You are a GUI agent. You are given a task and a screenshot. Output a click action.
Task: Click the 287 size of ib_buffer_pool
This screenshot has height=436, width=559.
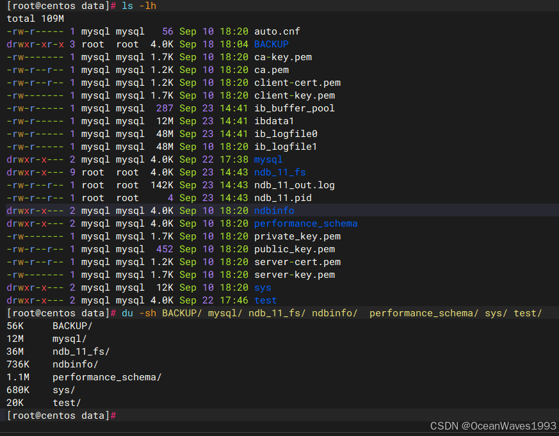(x=165, y=108)
